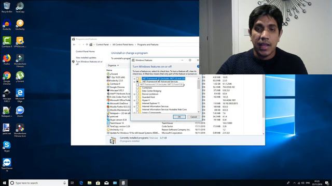Select the VPNSecure desktop shortcut
This screenshot has height=186, width=332.
[20, 42]
